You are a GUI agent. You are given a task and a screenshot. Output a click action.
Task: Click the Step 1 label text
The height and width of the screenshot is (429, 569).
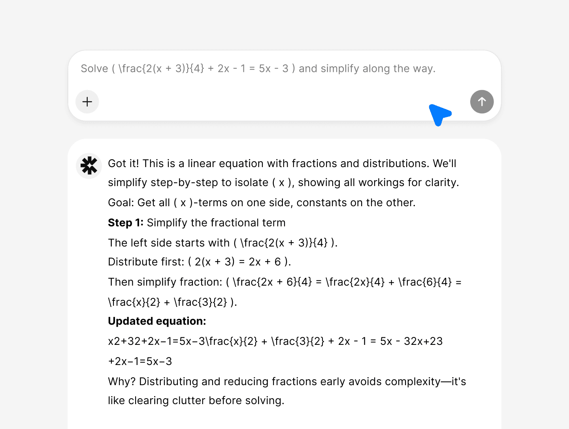(125, 222)
